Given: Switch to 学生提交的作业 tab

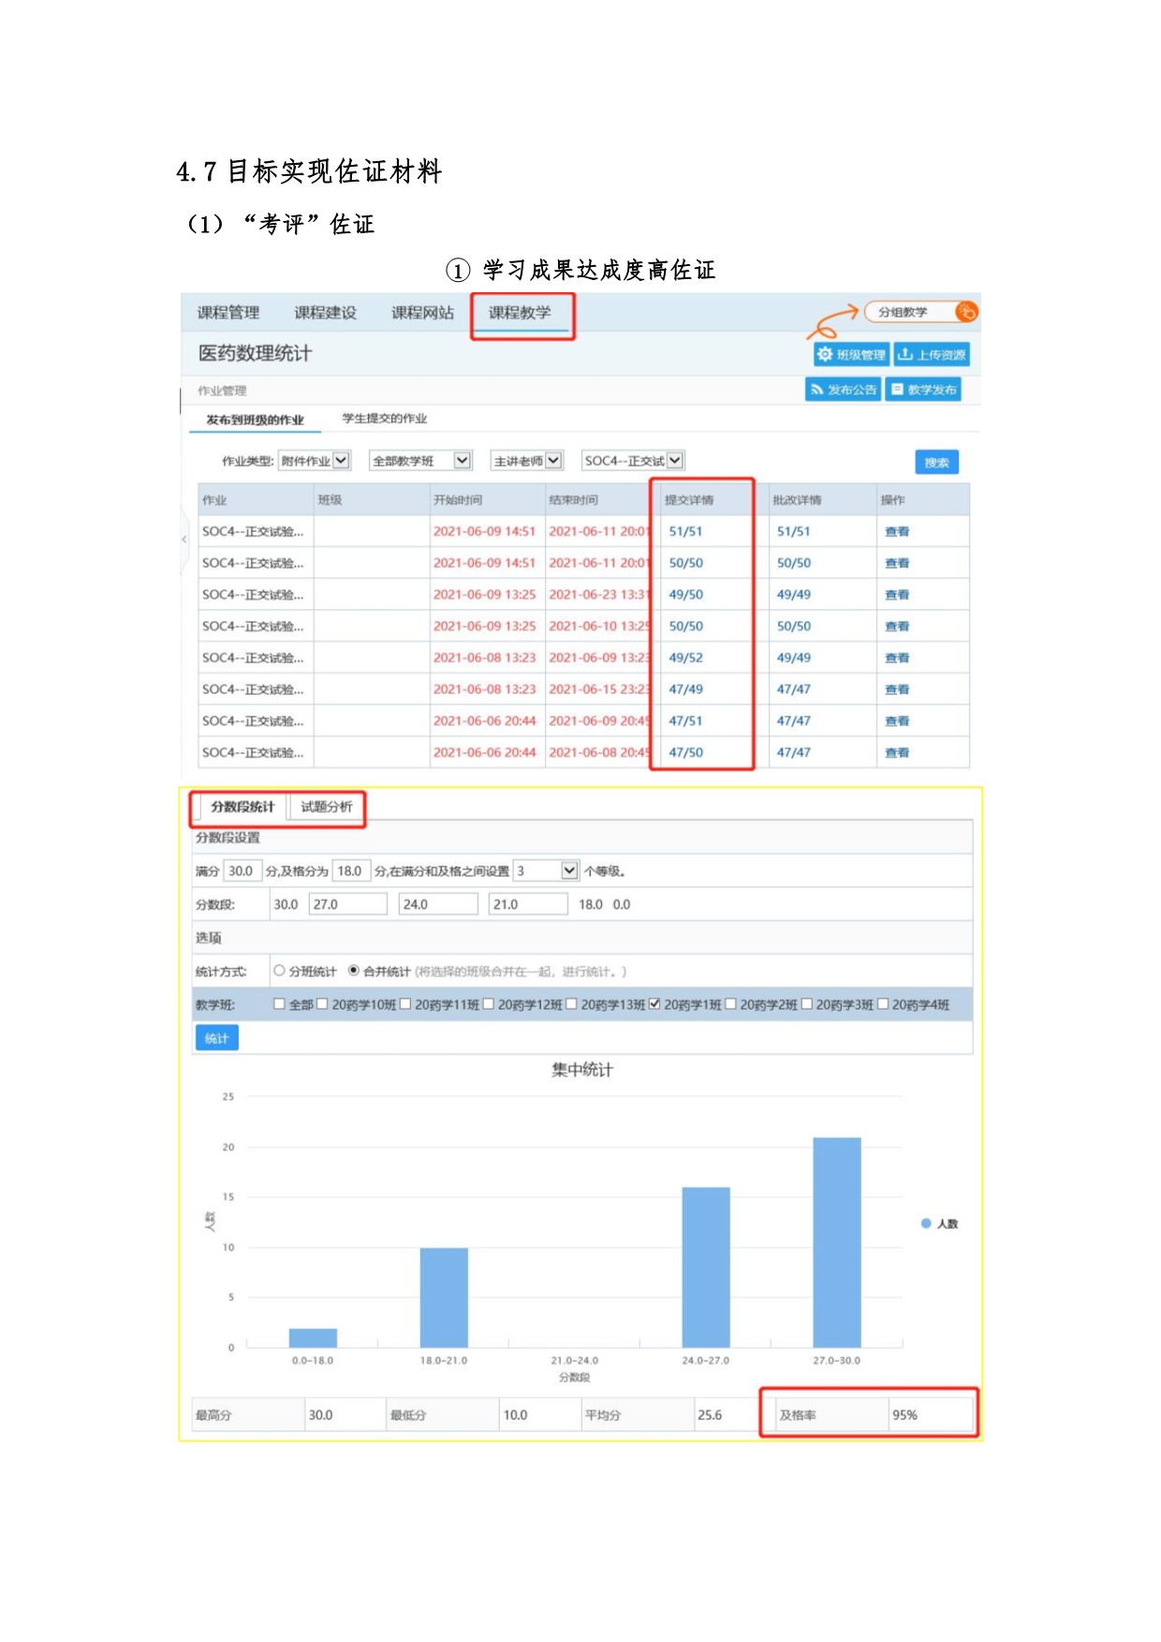Looking at the screenshot, I should (384, 419).
